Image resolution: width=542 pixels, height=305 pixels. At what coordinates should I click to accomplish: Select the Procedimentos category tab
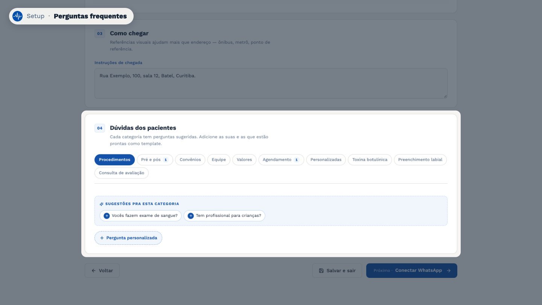pyautogui.click(x=114, y=160)
